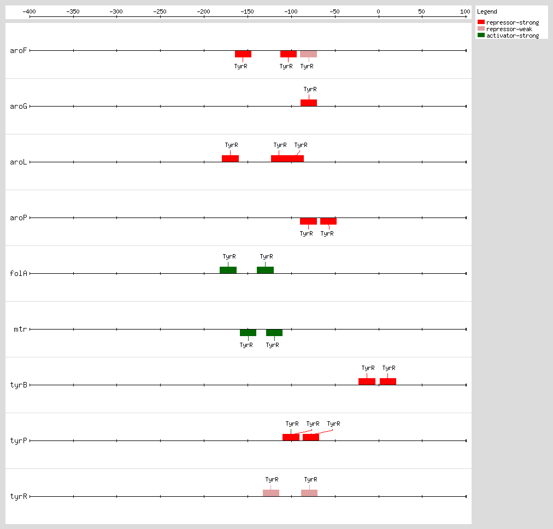553x529 pixels.
Task: Select the left green activator site on mtr
Action: (x=248, y=333)
